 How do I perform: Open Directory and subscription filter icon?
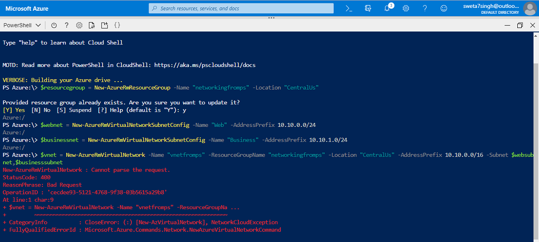[368, 8]
